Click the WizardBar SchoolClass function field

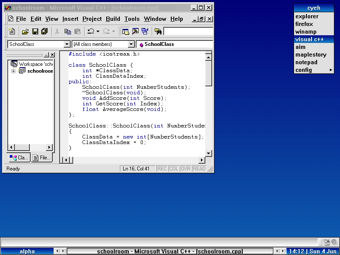pos(175,44)
